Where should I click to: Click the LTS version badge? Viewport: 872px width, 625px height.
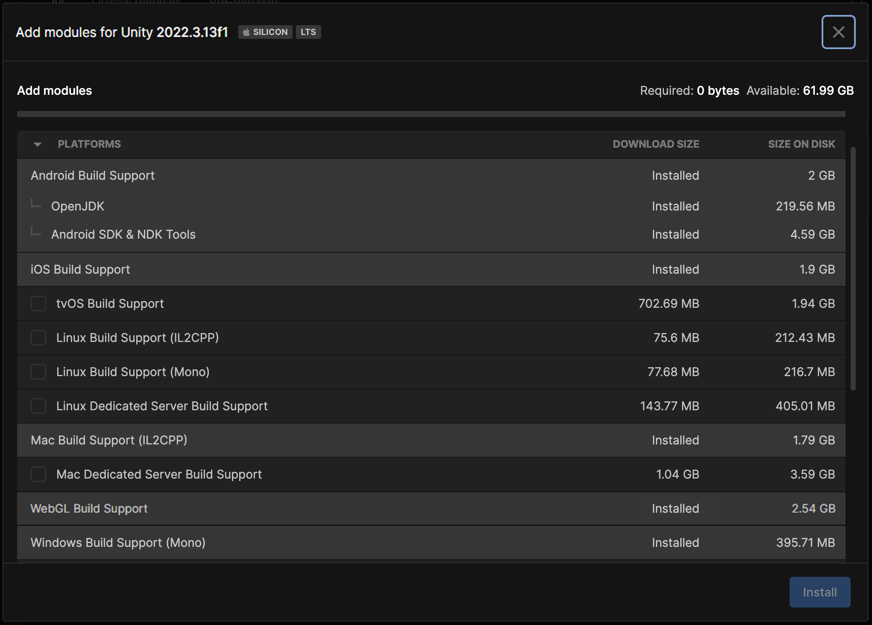(308, 32)
